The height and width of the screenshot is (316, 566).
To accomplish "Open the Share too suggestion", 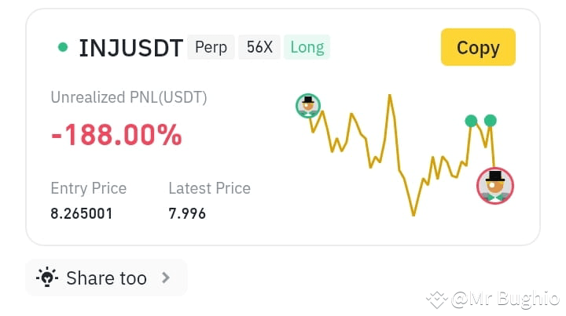I will pos(106,278).
